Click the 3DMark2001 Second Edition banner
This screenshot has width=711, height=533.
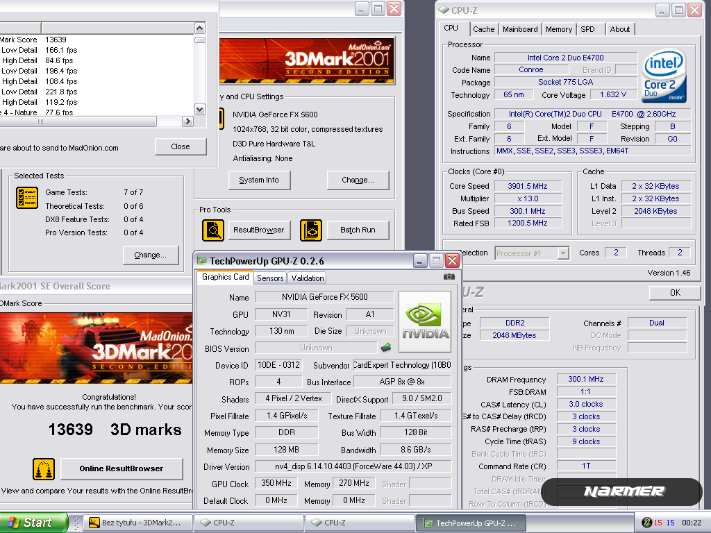click(308, 61)
